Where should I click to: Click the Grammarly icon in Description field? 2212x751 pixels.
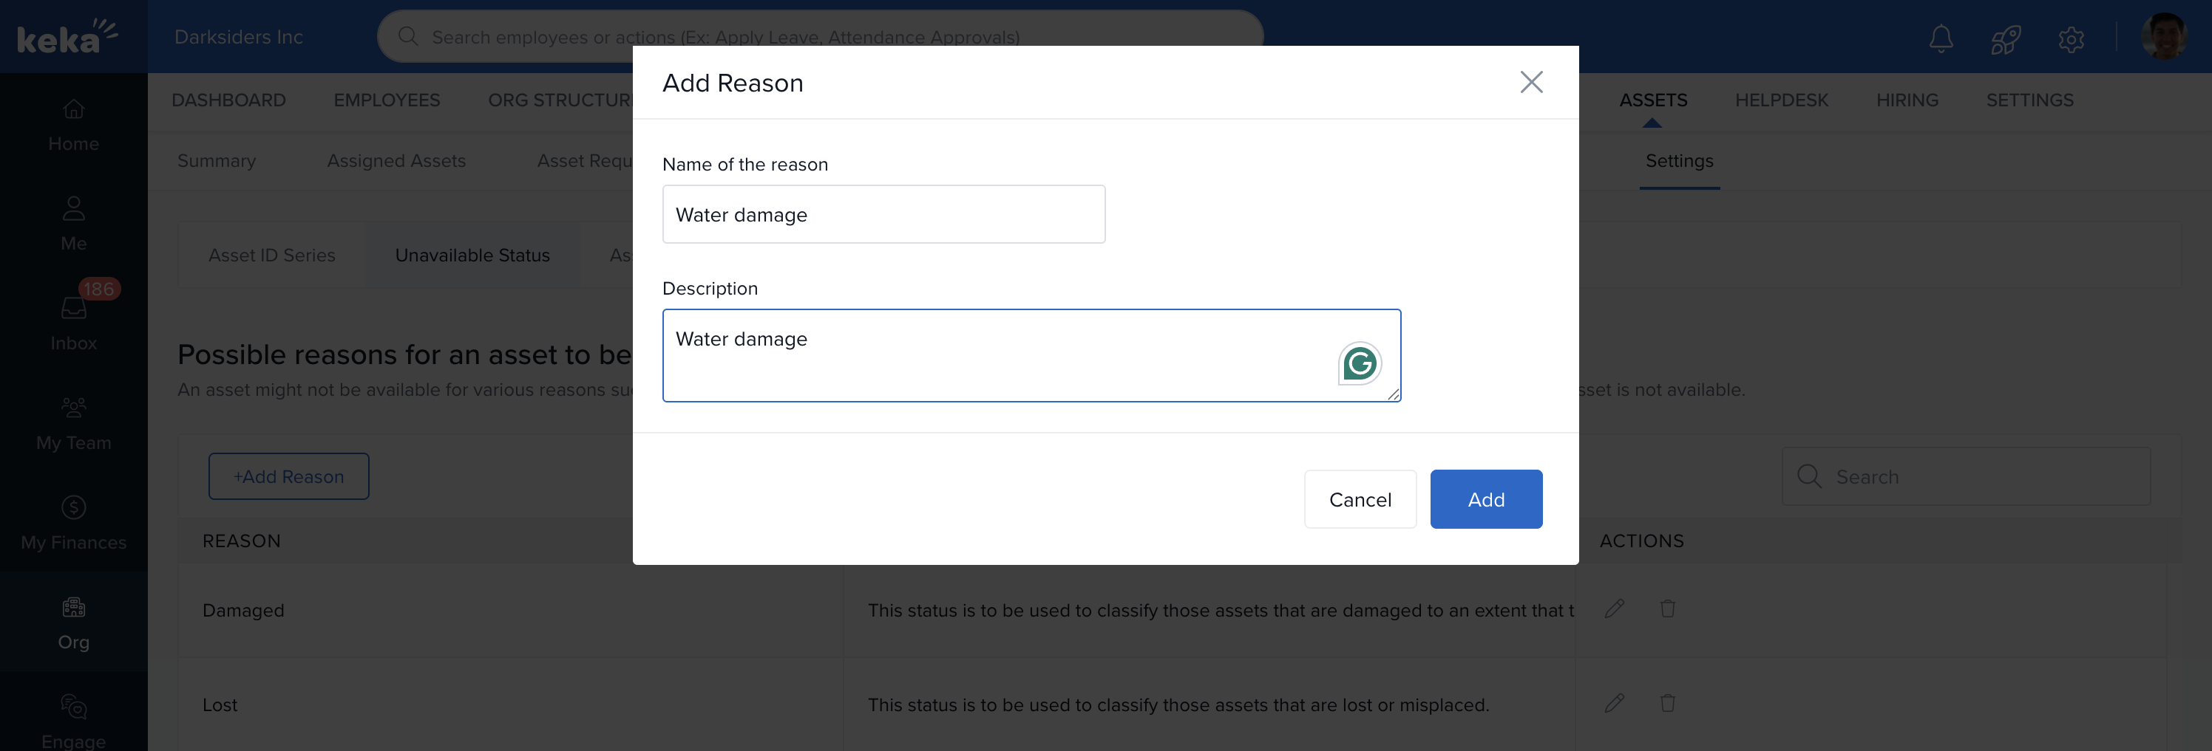pyautogui.click(x=1360, y=363)
